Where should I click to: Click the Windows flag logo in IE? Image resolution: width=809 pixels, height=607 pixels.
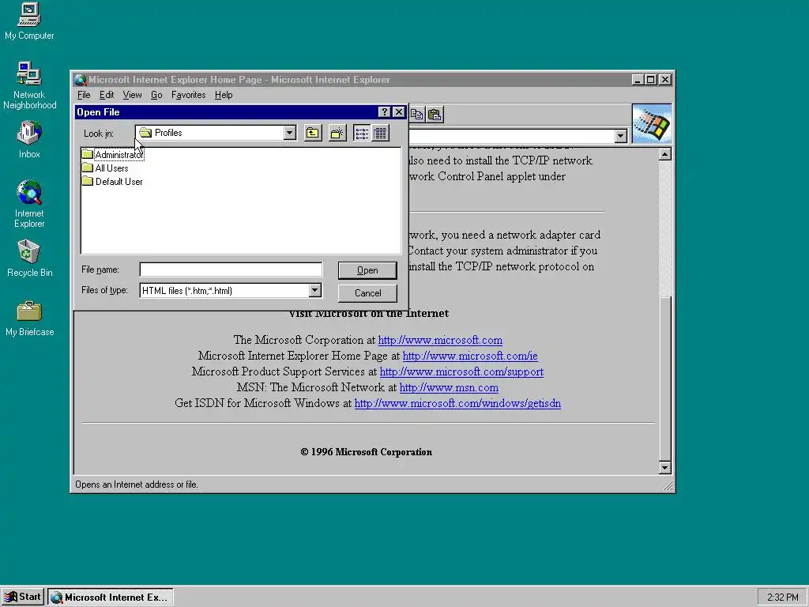pyautogui.click(x=652, y=124)
